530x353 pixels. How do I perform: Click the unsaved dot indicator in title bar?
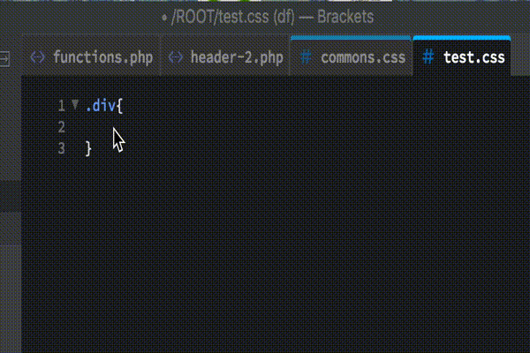(164, 18)
